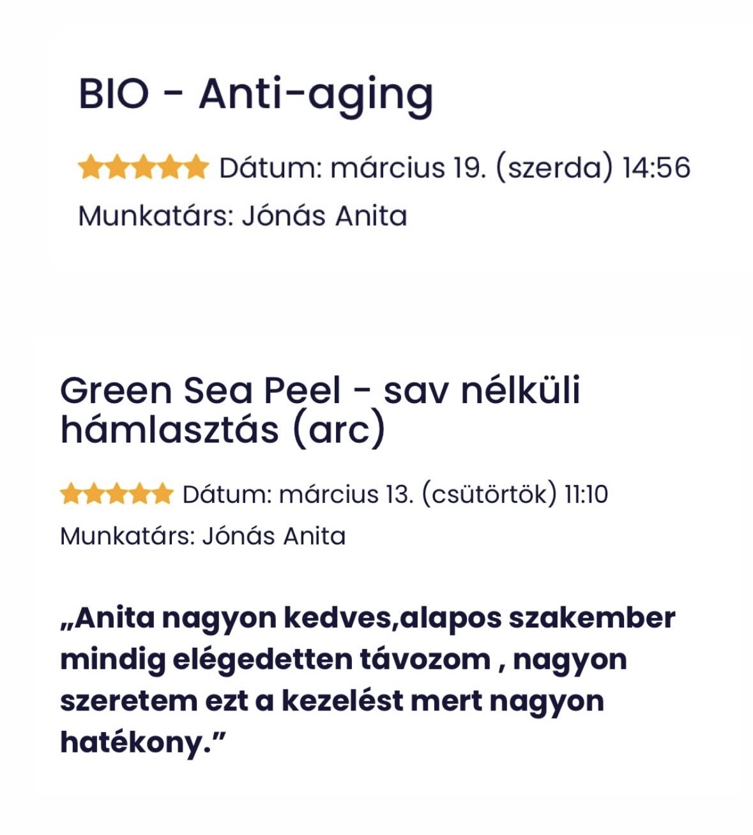Image resolution: width=753 pixels, height=835 pixels.
Task: Click the Dátum label in the BIO Anti-aging card
Action: click(270, 168)
